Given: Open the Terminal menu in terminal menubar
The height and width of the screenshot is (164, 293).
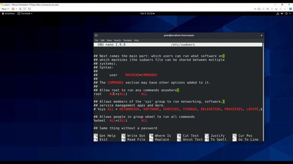Looking at the screenshot, I should tap(127, 41).
